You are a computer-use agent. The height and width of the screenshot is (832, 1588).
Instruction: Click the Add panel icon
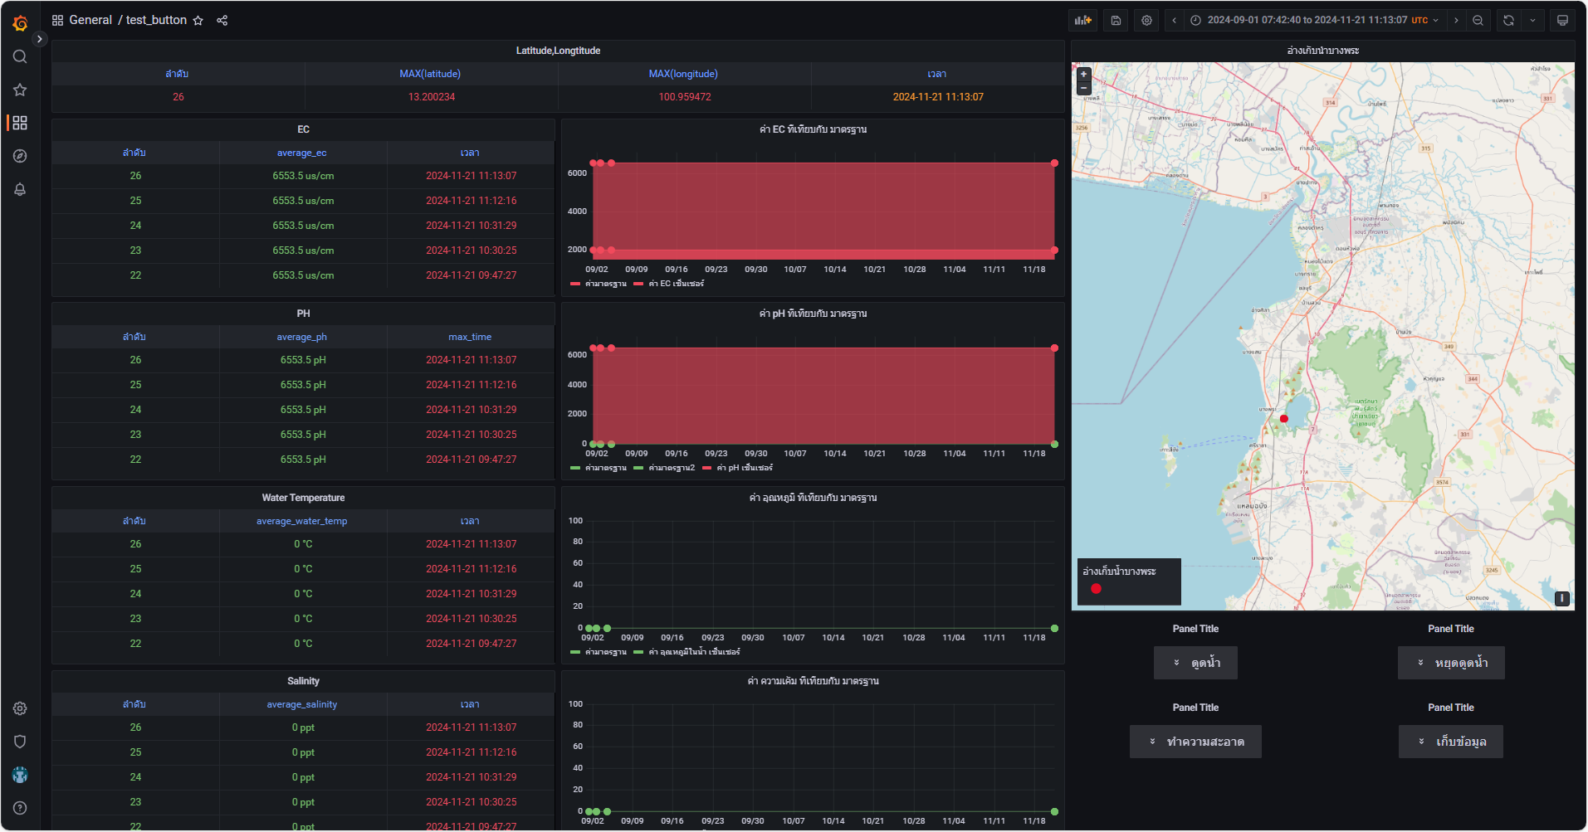tap(1083, 21)
